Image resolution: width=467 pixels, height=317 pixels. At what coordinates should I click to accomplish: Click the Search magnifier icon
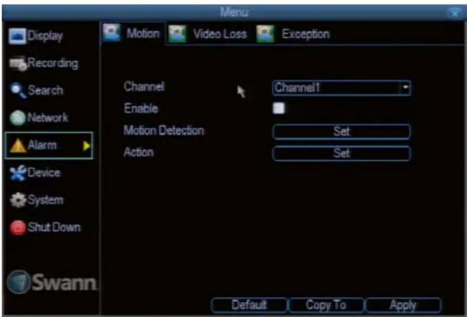18,90
